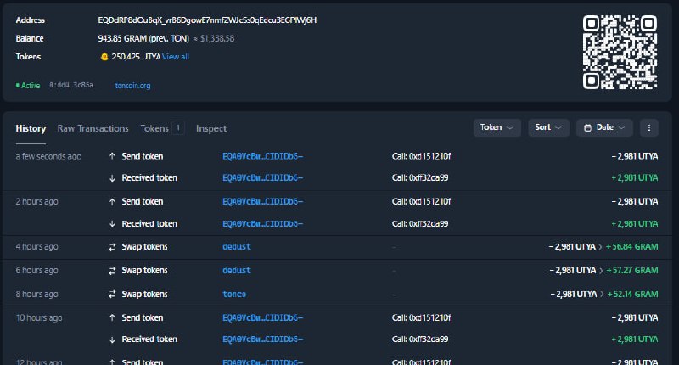Open the Sort dropdown
The height and width of the screenshot is (365, 679).
[548, 127]
